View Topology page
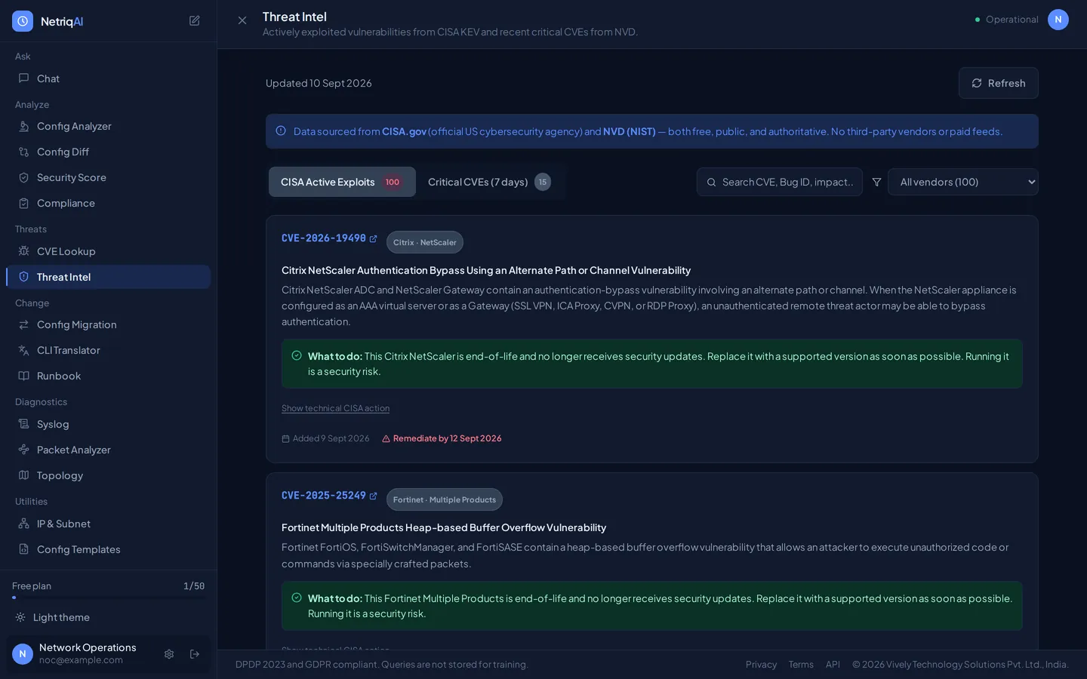The height and width of the screenshot is (679, 1087). pos(108,475)
